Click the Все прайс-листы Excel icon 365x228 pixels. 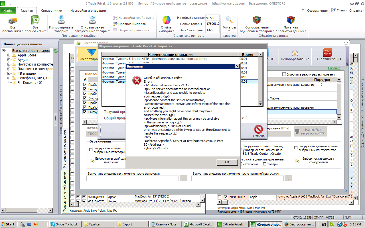tap(35, 21)
